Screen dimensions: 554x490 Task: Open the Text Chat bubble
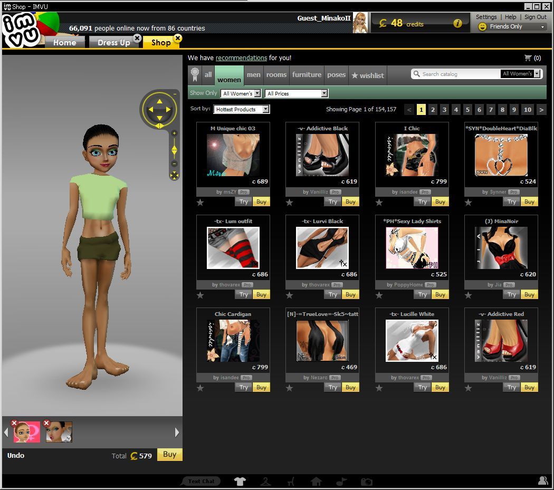pyautogui.click(x=200, y=481)
